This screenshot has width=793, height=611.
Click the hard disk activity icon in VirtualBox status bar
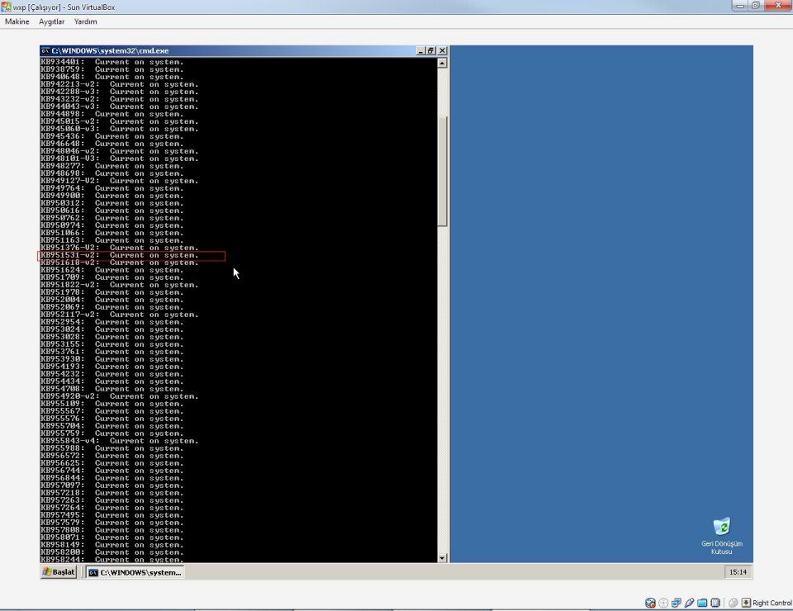point(650,603)
